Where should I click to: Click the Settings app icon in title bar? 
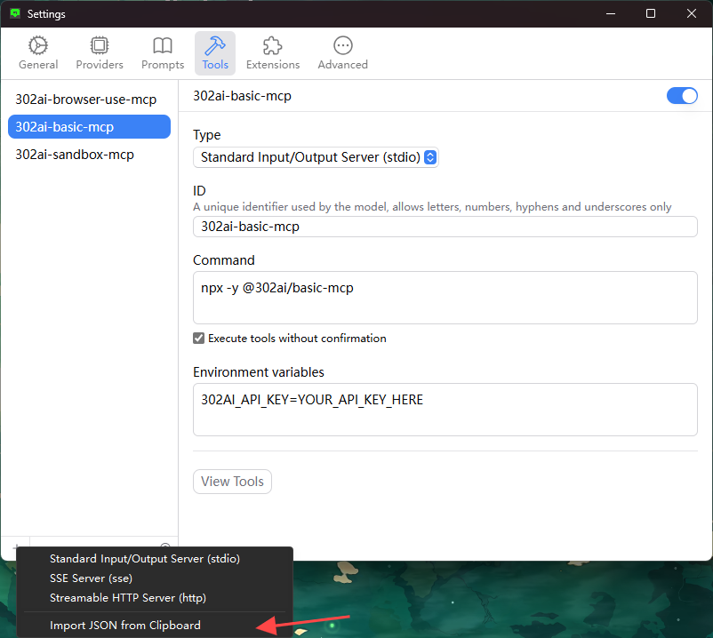[15, 13]
